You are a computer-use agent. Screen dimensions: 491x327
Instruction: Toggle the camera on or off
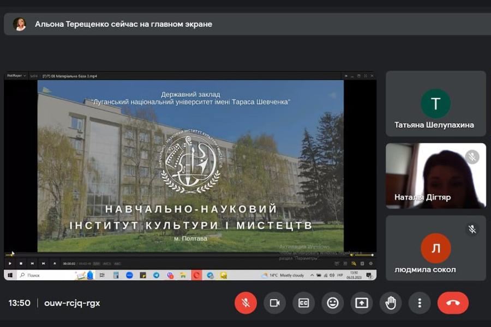(x=274, y=302)
